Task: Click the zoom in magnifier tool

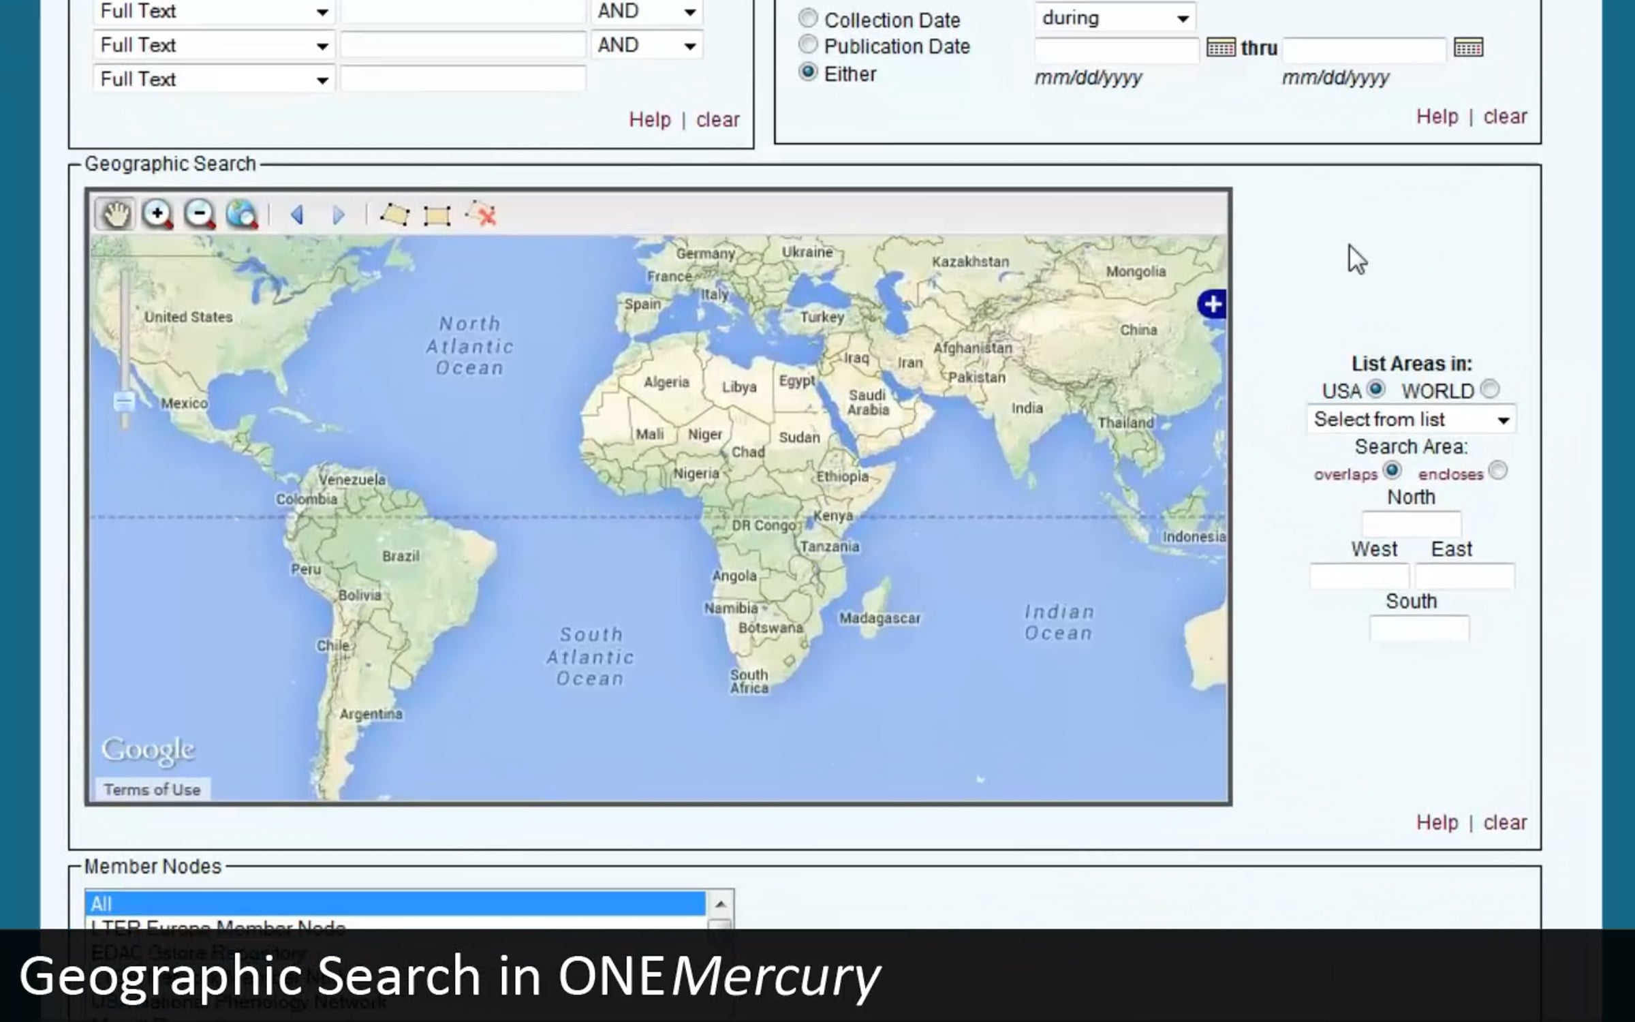Action: tap(157, 215)
